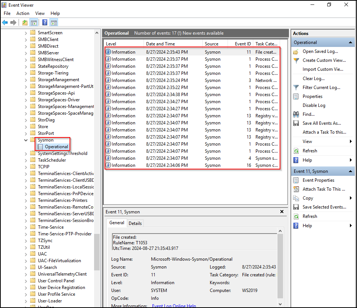Click the Find binoculars icon
Image resolution: width=357 pixels, height=308 pixels.
pyautogui.click(x=296, y=114)
